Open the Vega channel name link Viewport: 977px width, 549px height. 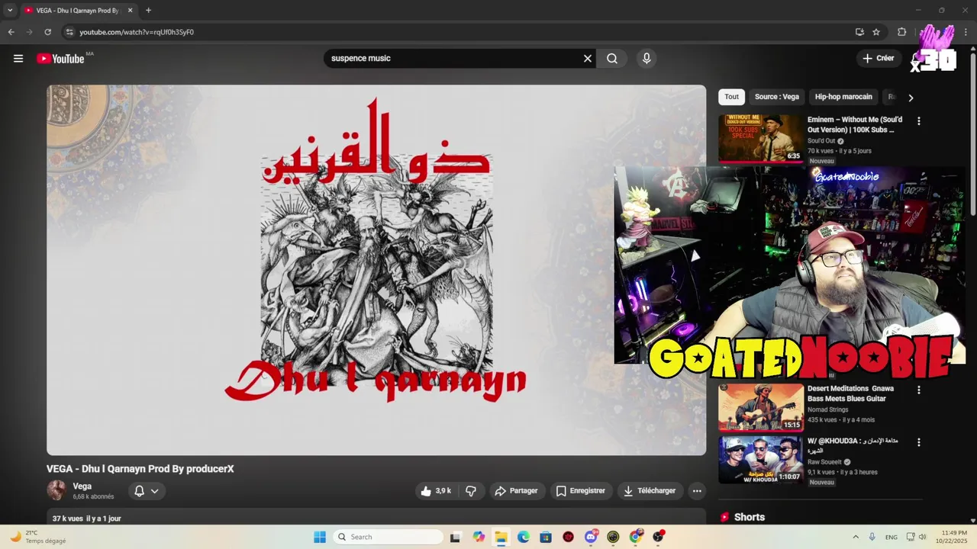[82, 486]
